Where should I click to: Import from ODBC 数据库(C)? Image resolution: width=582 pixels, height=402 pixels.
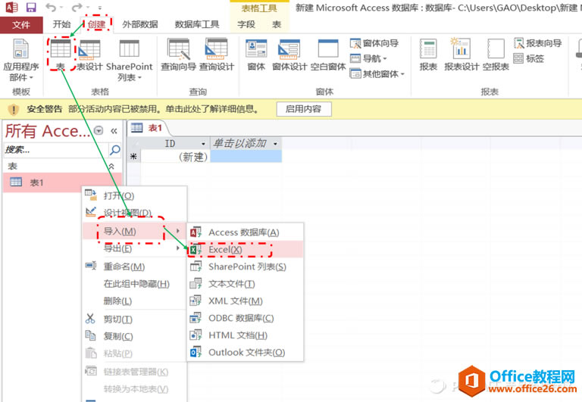pos(246,318)
